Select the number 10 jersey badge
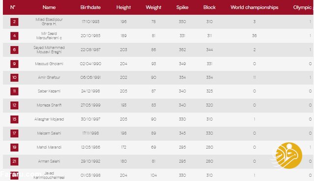The image size is (314, 181). point(14,77)
